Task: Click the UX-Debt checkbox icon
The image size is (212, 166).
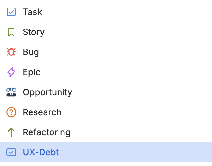Action: click(x=11, y=152)
